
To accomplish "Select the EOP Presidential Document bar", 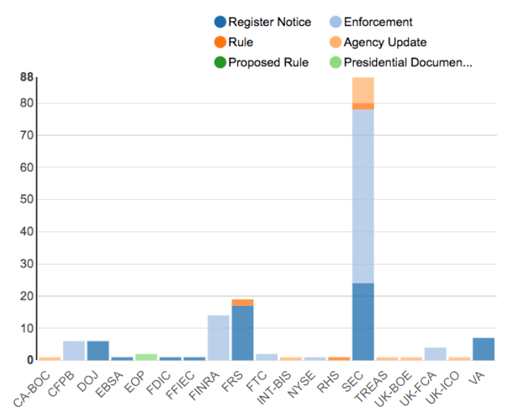I will click(146, 357).
